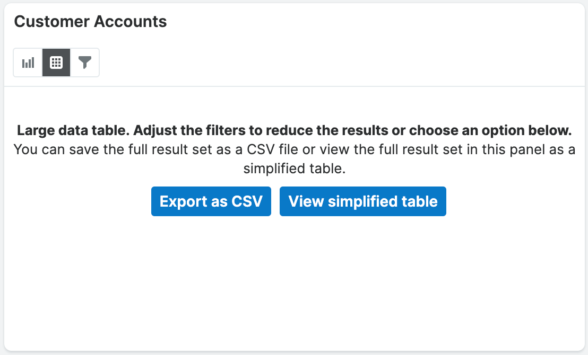This screenshot has width=588, height=355.
Task: Select the leftmost view toggle icon
Action: pyautogui.click(x=28, y=62)
